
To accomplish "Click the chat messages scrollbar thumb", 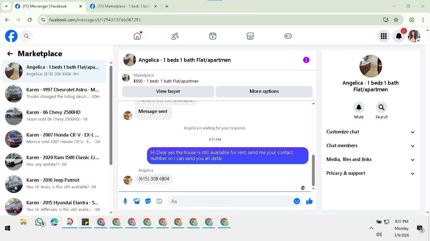I will [x=313, y=170].
